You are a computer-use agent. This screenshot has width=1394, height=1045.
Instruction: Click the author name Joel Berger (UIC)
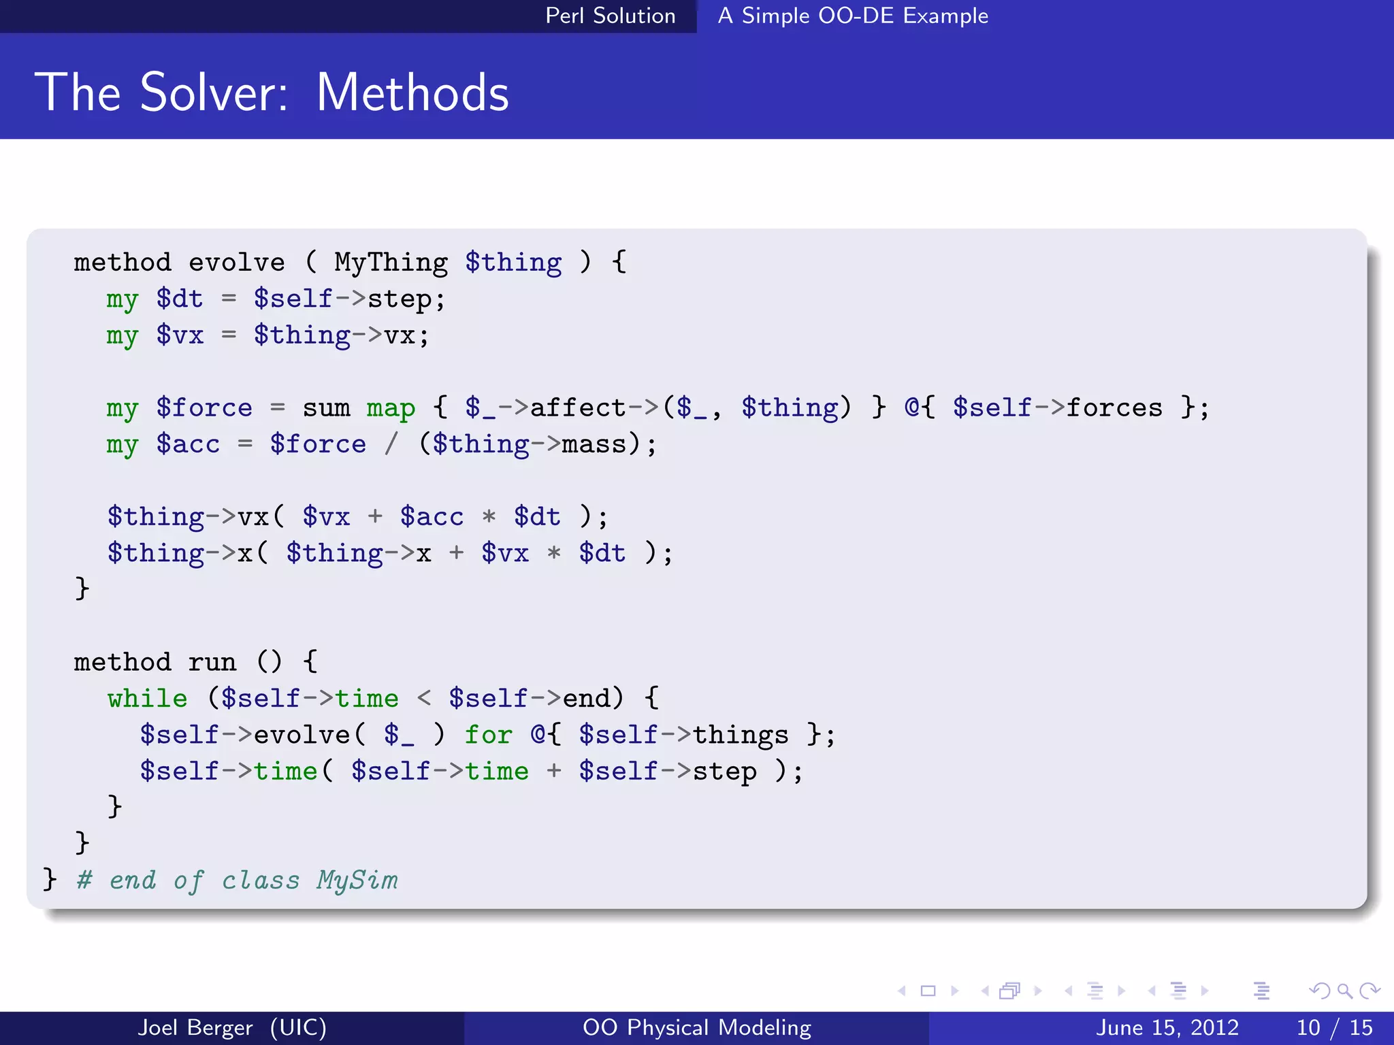(232, 1027)
